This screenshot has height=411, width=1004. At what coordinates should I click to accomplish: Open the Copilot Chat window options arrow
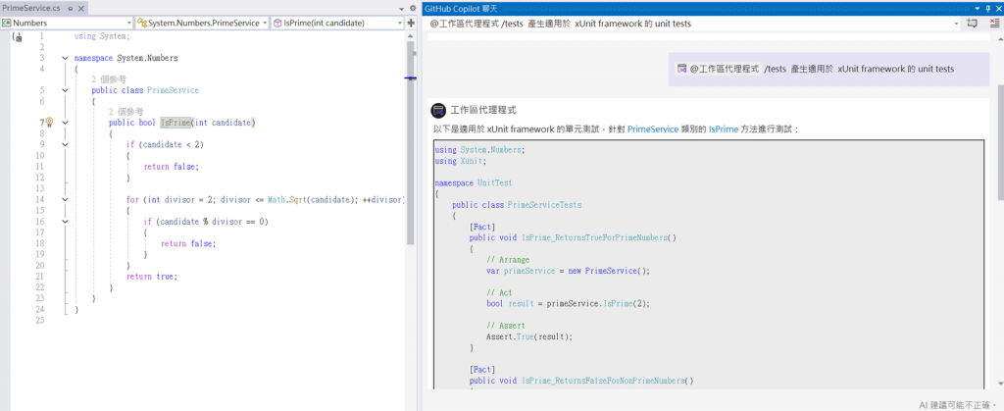(977, 8)
